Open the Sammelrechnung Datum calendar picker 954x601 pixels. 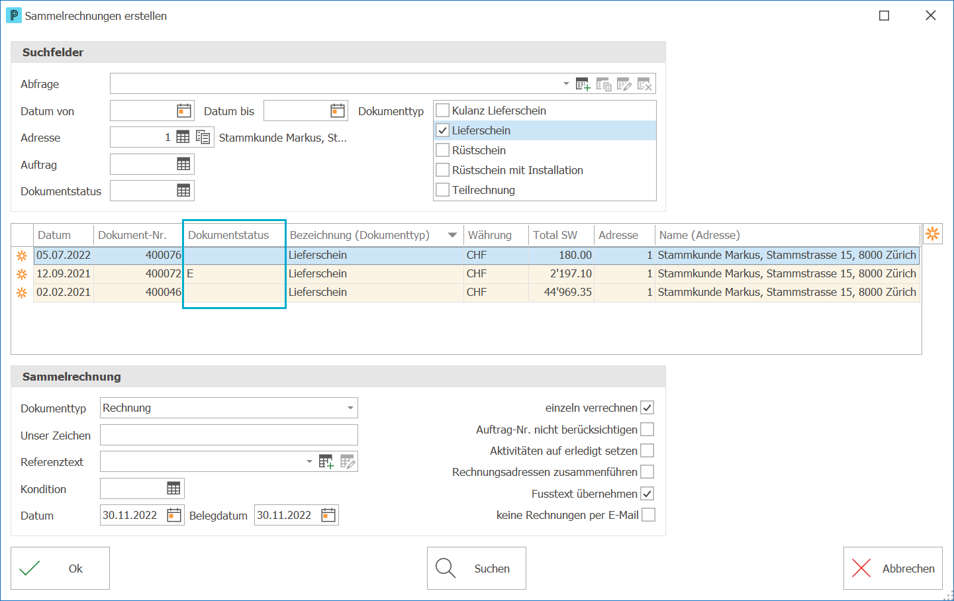click(x=174, y=515)
